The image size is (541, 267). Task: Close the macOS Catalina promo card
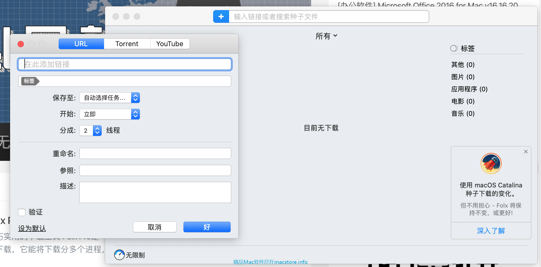coord(526,152)
